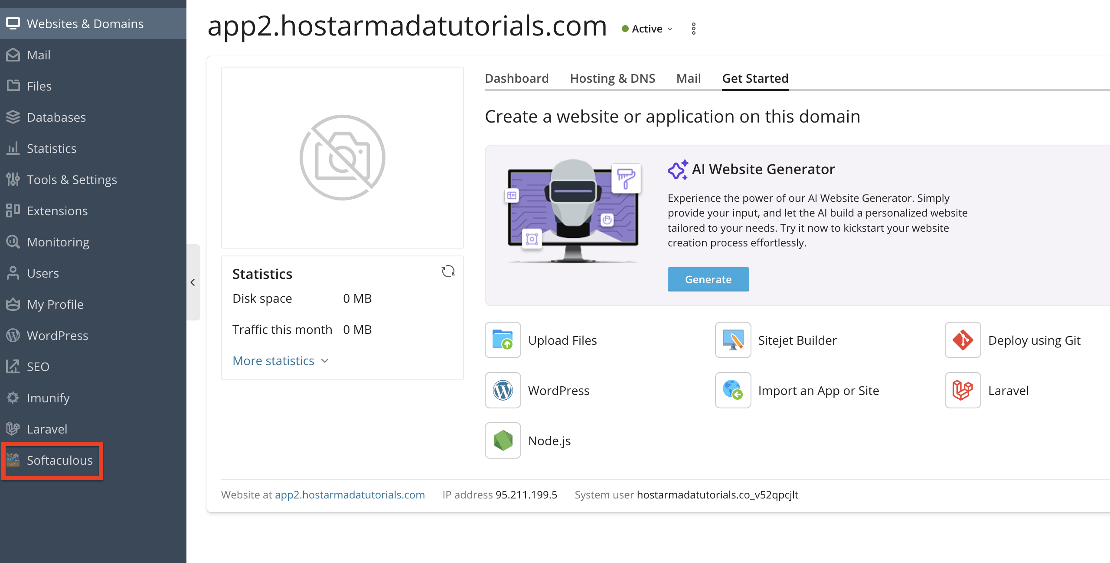Click the Disk space 0 MB value
Image resolution: width=1110 pixels, height=563 pixels.
tap(357, 298)
